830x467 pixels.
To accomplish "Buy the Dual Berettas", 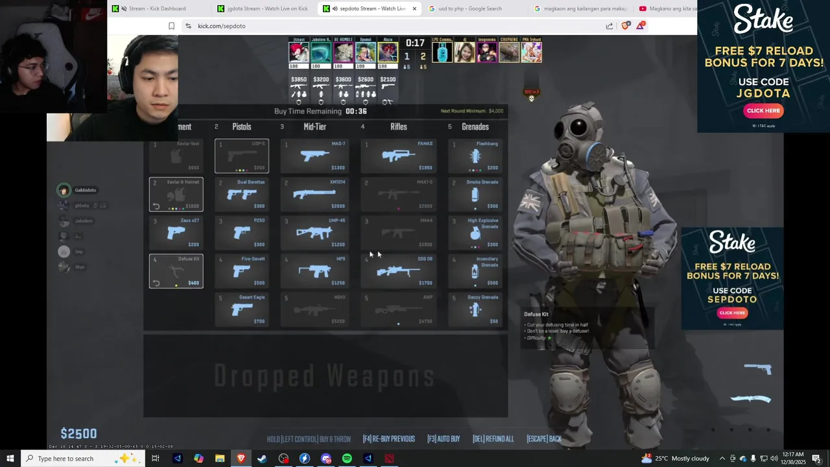I will (242, 195).
